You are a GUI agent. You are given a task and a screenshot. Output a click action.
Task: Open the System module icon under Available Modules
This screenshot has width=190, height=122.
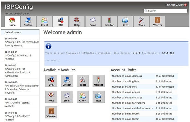coord(67,81)
